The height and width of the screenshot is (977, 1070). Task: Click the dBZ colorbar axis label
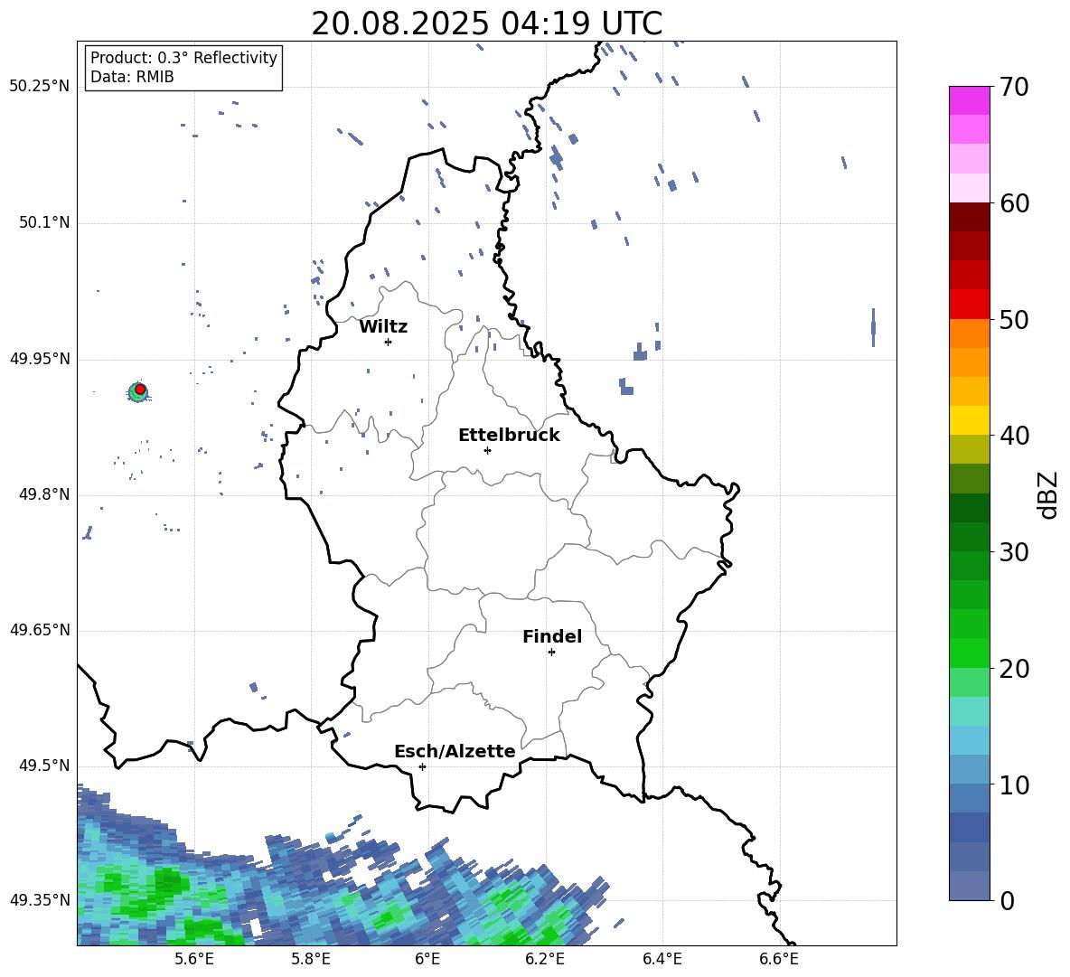pyautogui.click(x=1047, y=494)
